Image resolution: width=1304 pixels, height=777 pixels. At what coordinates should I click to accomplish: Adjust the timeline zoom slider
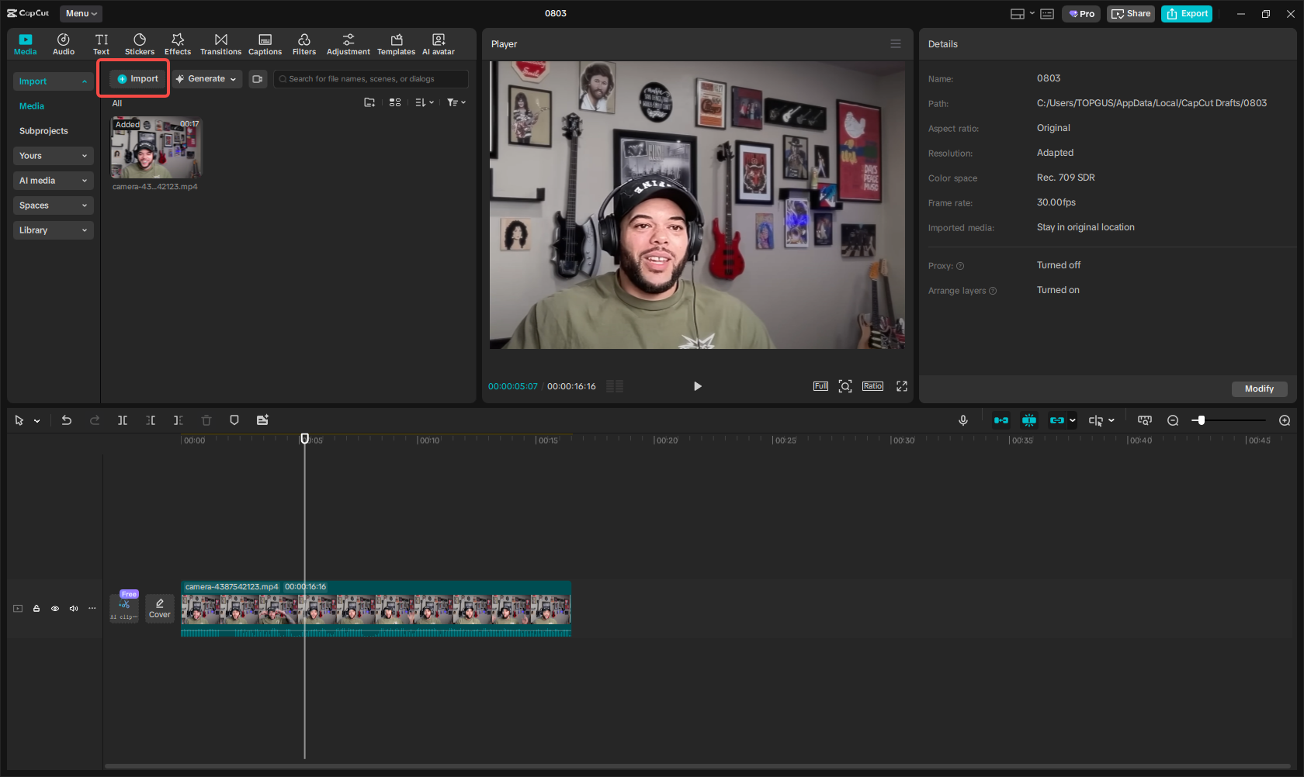1200,420
